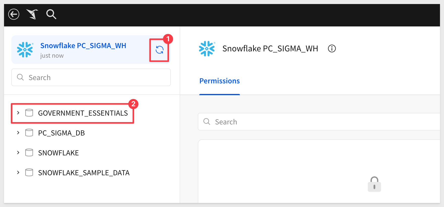Show connection info via the info icon
The image size is (444, 207).
point(332,48)
